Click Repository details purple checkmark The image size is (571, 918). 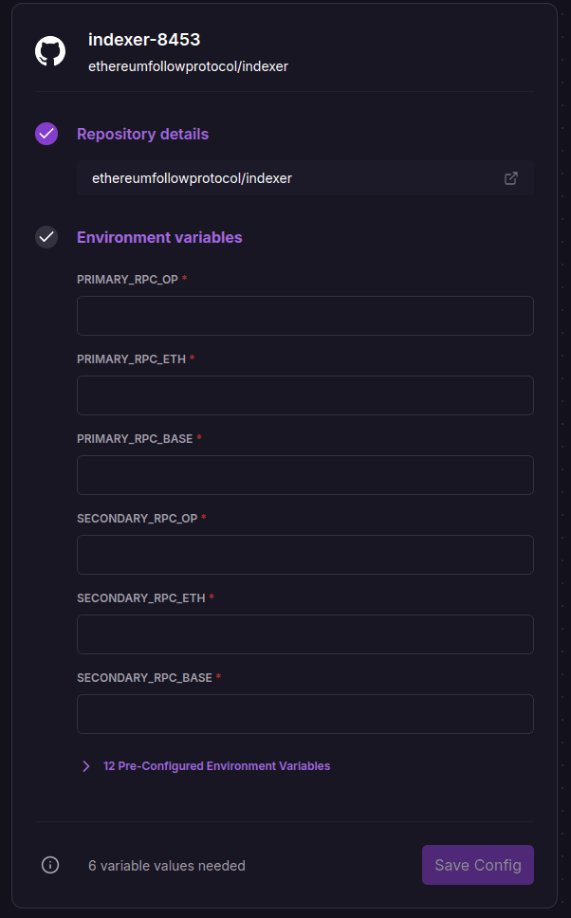pos(46,134)
